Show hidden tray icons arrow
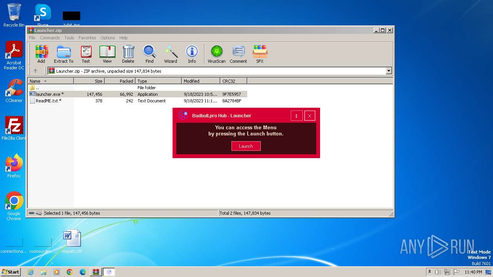The image size is (493, 277). 429,272
